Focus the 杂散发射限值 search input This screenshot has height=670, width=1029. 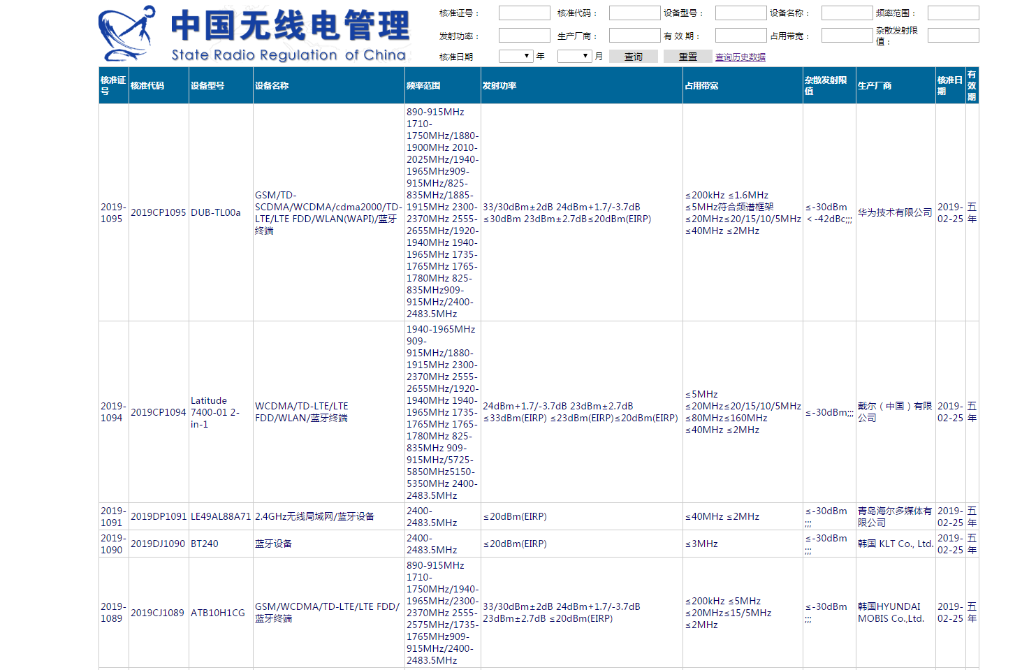(953, 36)
